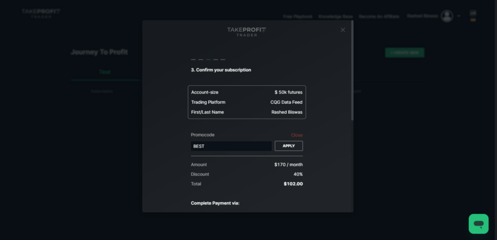Select the German flag language icon
This screenshot has width=497, height=240.
473,20
